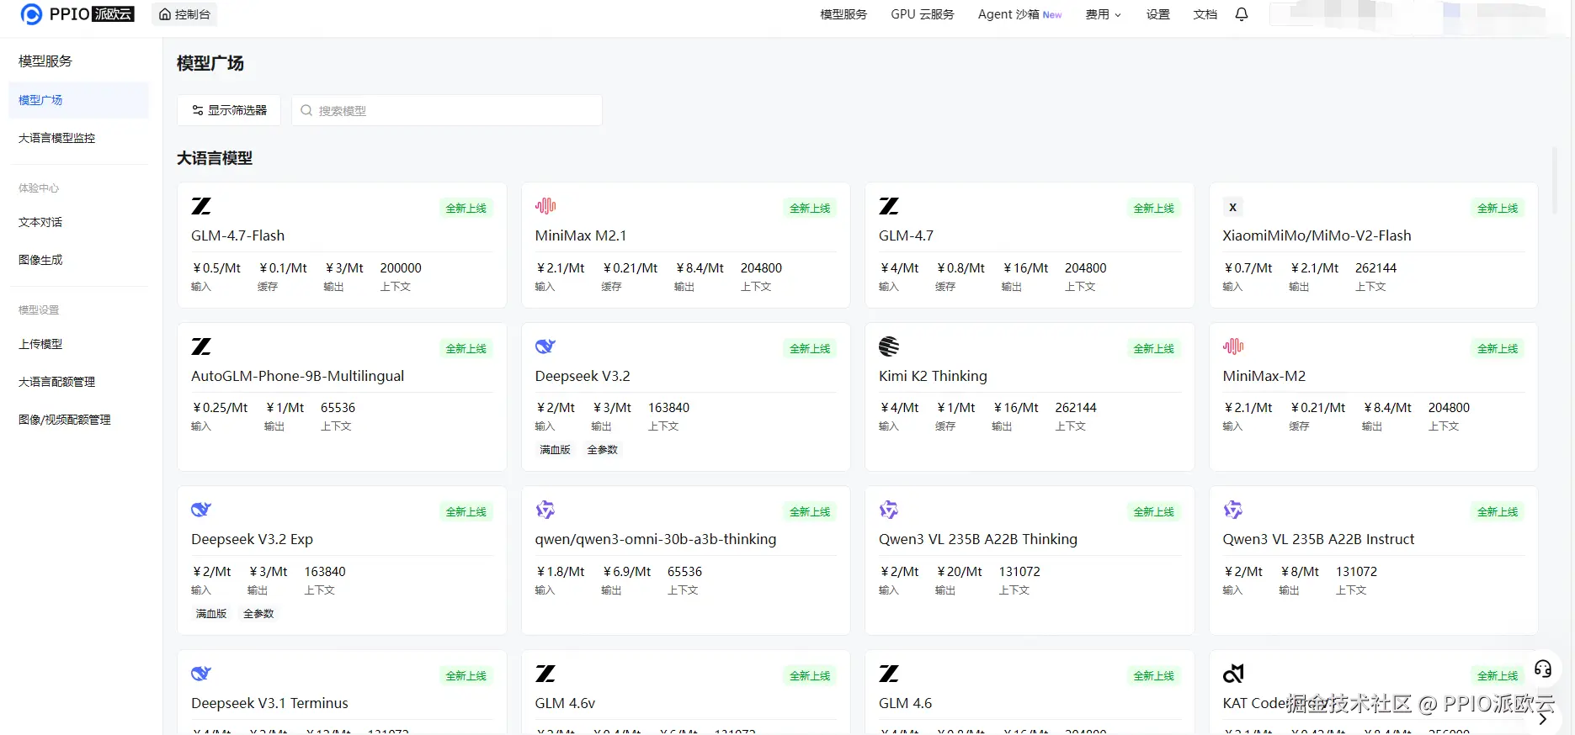Click the XiaomiMiMo model logo icon
The image size is (1575, 735).
pyautogui.click(x=1232, y=207)
